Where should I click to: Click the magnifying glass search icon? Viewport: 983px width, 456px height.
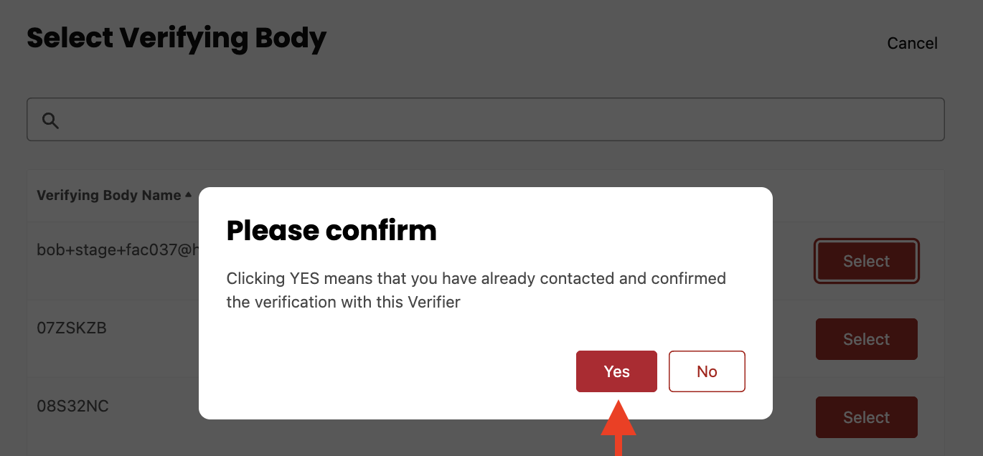(x=50, y=120)
